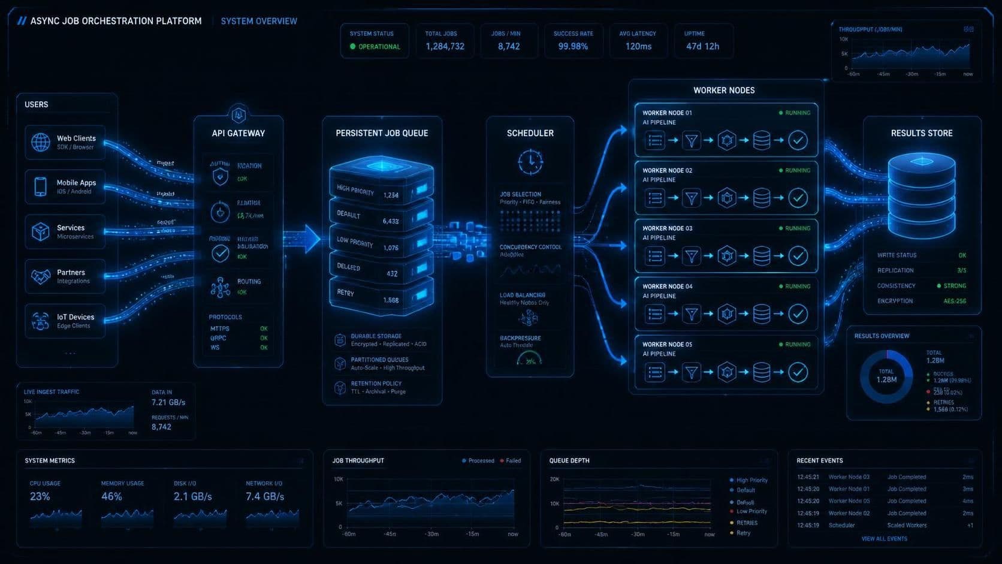Click the CPU Usage 23% value
The height and width of the screenshot is (564, 1002).
point(40,496)
